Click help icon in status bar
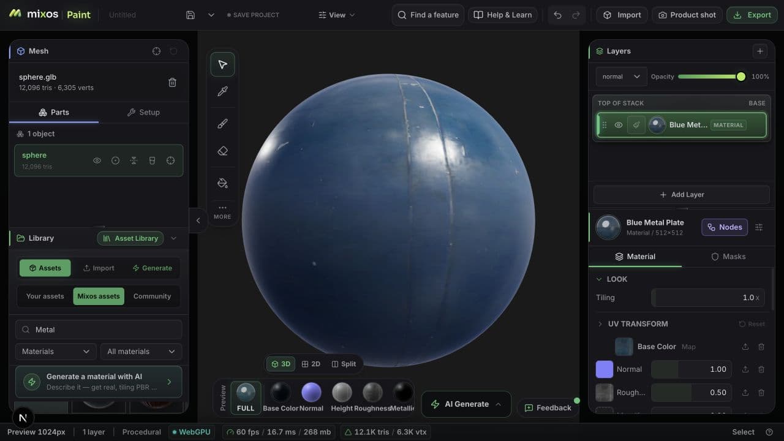Viewport: 784px width, 441px height. click(x=769, y=432)
